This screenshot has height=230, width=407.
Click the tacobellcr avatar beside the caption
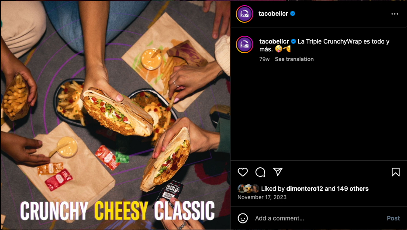click(x=244, y=44)
